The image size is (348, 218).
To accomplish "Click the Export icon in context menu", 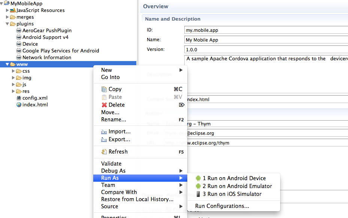I will (104, 139).
